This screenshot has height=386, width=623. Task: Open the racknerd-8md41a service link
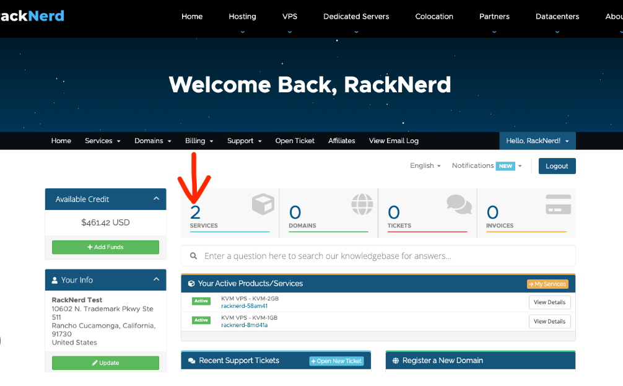point(245,325)
